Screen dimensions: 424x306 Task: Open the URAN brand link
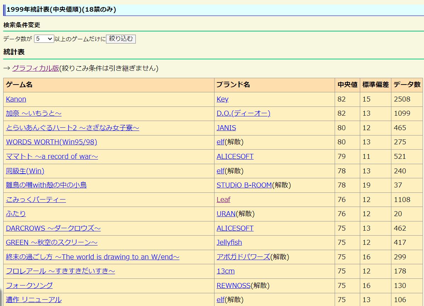click(226, 214)
